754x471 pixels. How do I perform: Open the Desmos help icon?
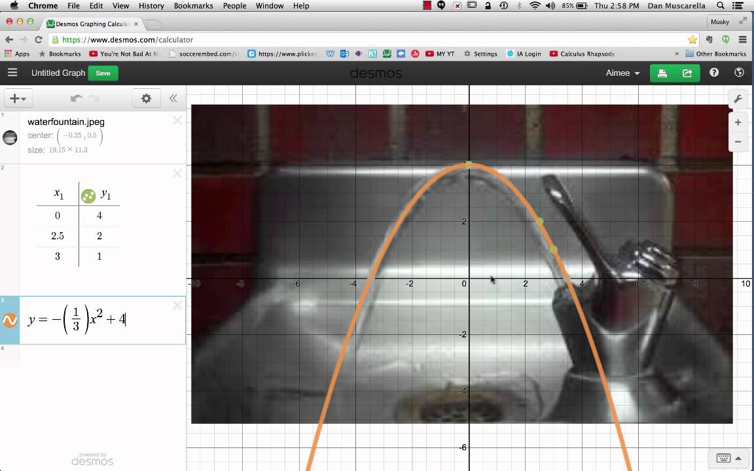pyautogui.click(x=714, y=73)
